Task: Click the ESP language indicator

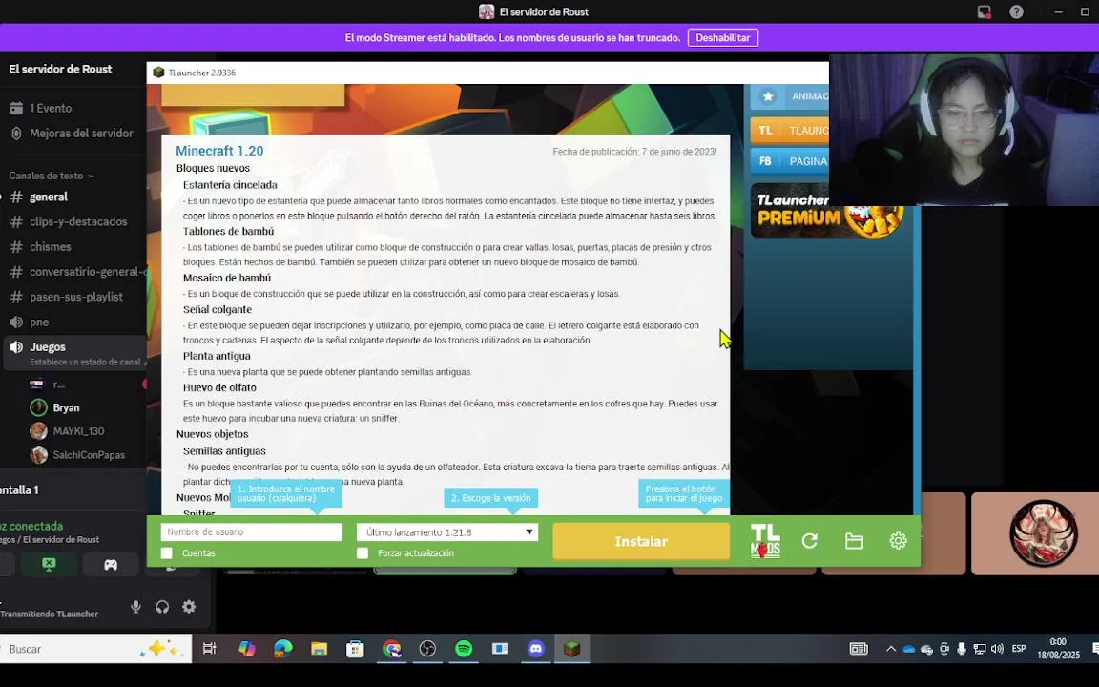Action: coord(1019,649)
